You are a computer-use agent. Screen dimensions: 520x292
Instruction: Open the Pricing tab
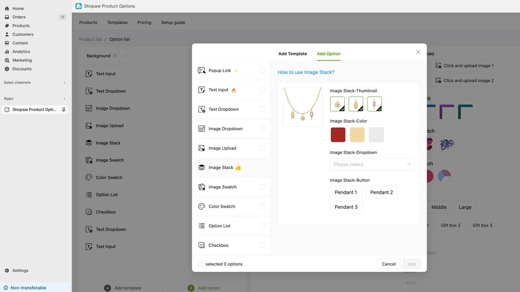coord(144,22)
